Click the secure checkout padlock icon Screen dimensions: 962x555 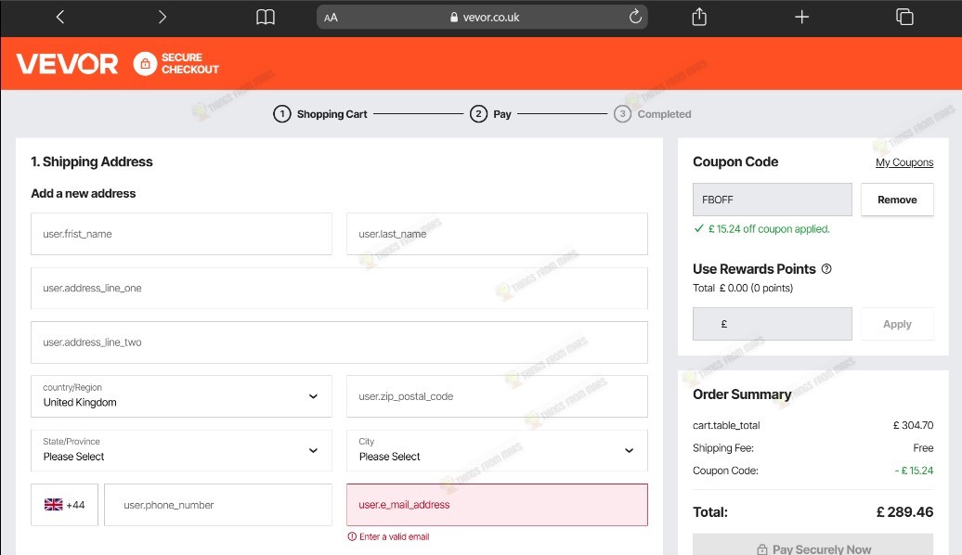point(146,64)
